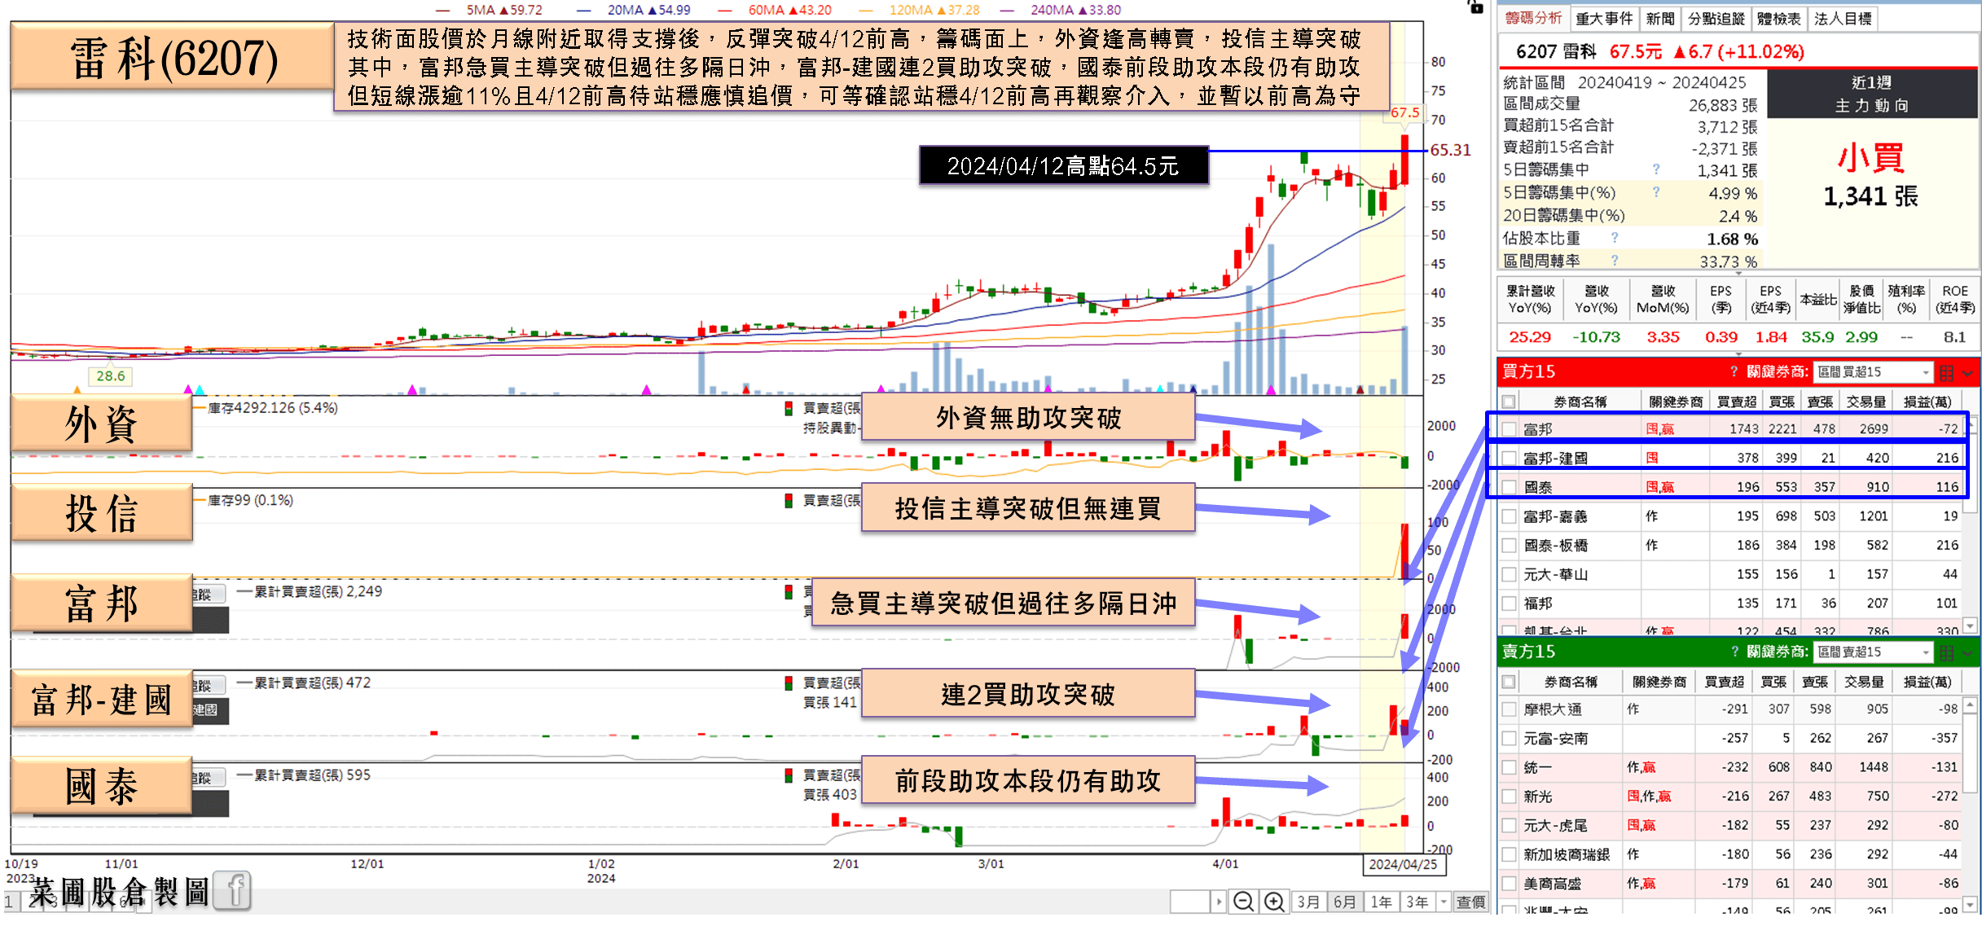Select the 美商高盛 seller row name
This screenshot has width=1982, height=935.
click(x=1552, y=884)
